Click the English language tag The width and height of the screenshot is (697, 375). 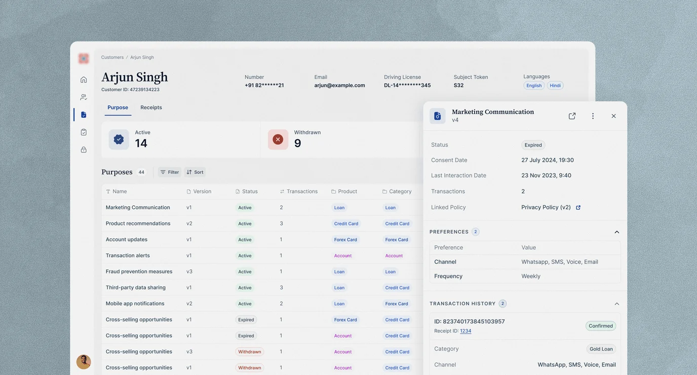point(534,85)
